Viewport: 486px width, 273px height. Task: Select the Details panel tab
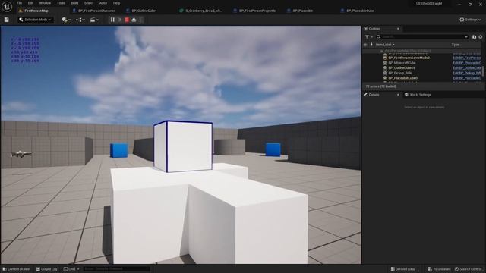tap(374, 95)
